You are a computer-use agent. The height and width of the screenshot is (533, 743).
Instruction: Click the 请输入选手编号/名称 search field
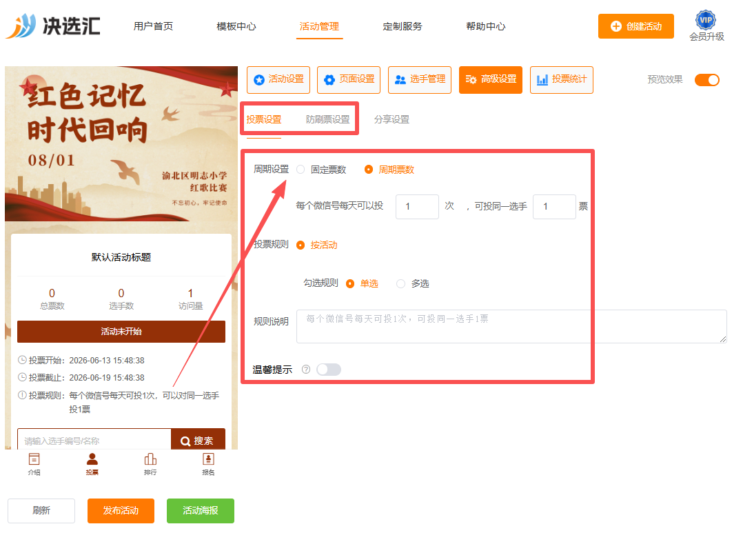pos(94,441)
